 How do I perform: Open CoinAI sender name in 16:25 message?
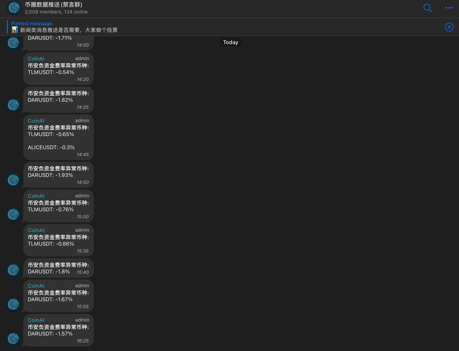[36, 320]
